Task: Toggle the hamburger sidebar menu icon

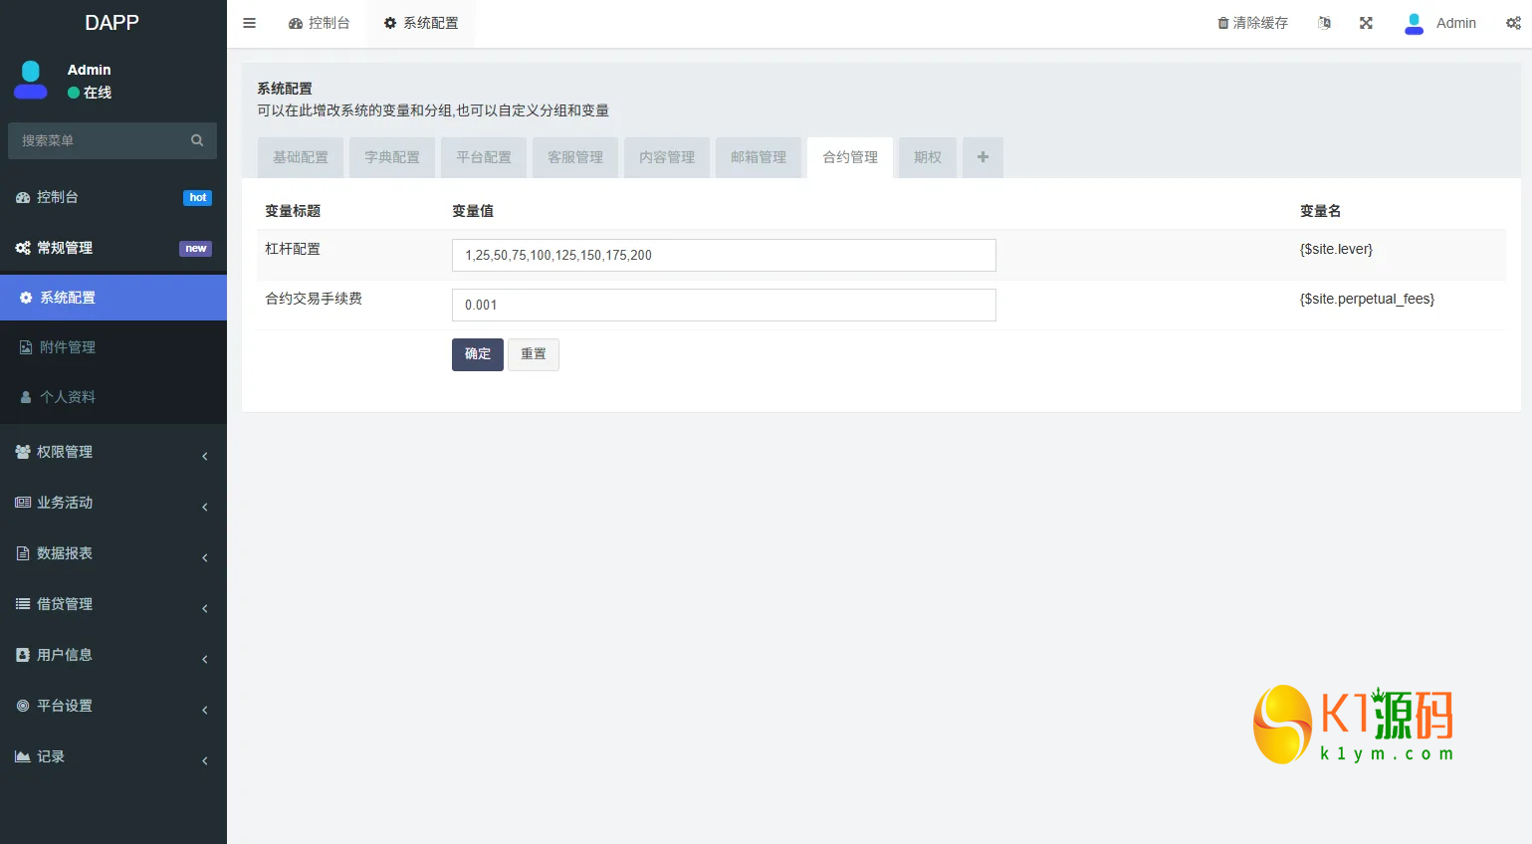Action: [x=250, y=23]
